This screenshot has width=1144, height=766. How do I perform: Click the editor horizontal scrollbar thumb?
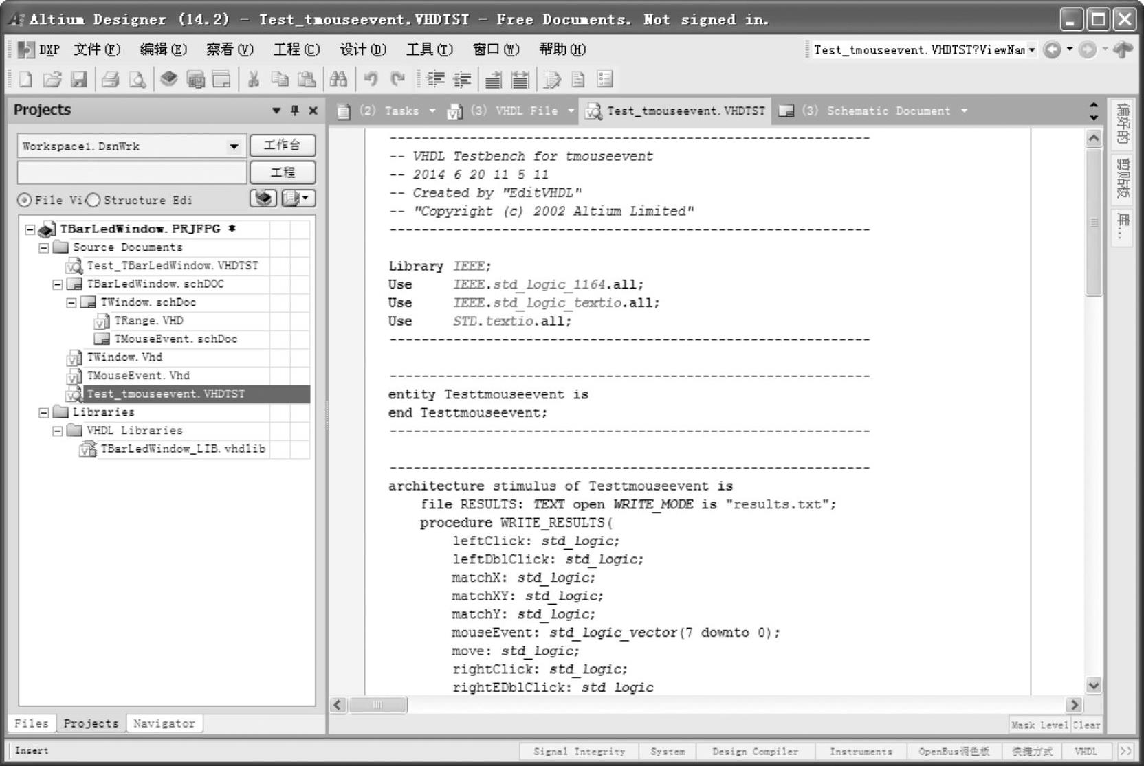click(378, 705)
